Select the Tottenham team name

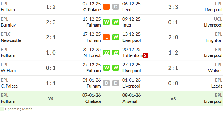pyautogui.click(x=133, y=55)
